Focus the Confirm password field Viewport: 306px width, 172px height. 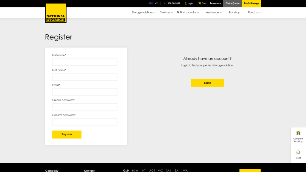pyautogui.click(x=85, y=122)
